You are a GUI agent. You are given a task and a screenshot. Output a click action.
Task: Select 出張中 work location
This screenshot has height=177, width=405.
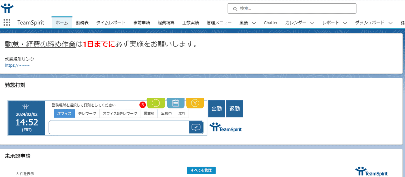point(166,114)
